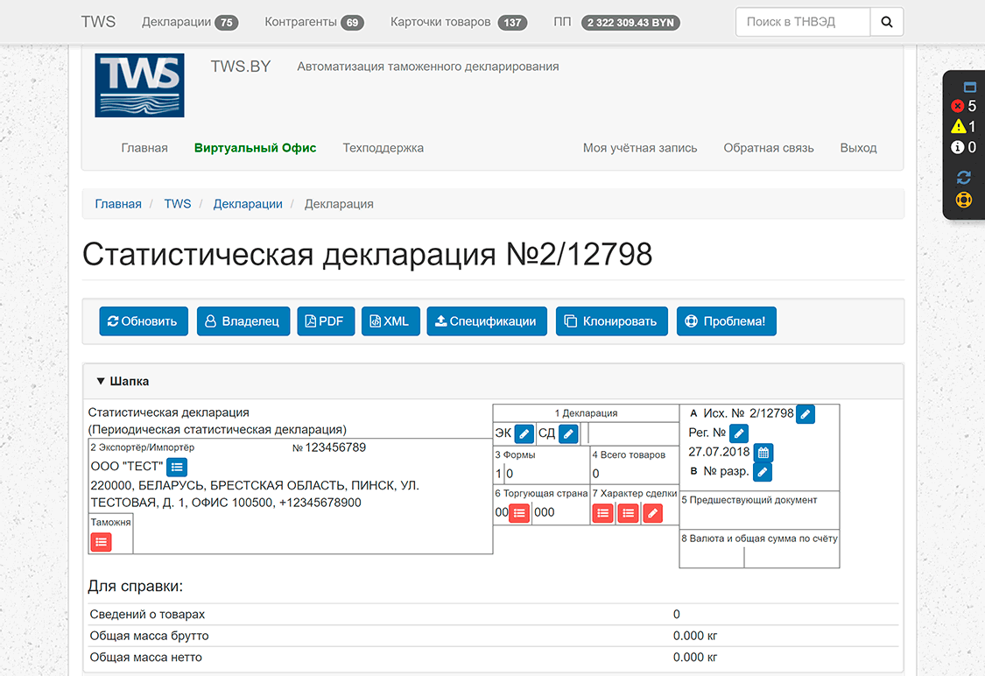This screenshot has height=676, width=985.
Task: Collapse the Шапка section
Action: [123, 382]
